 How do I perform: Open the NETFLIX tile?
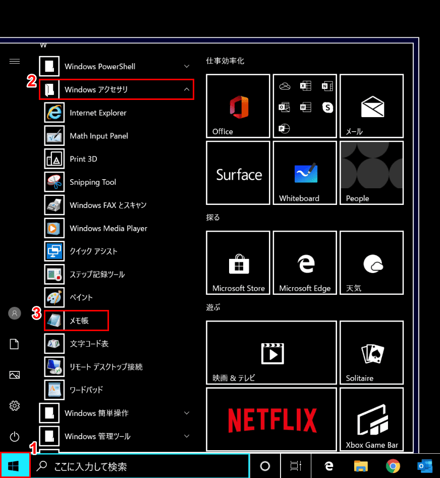pyautogui.click(x=271, y=419)
